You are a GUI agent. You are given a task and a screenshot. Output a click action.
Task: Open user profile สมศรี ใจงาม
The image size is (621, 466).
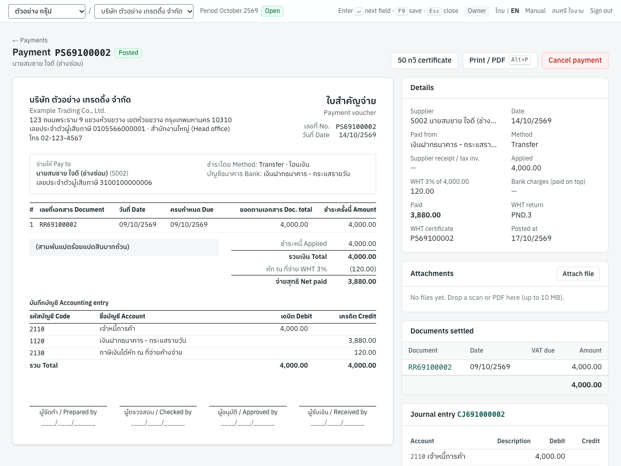(568, 11)
